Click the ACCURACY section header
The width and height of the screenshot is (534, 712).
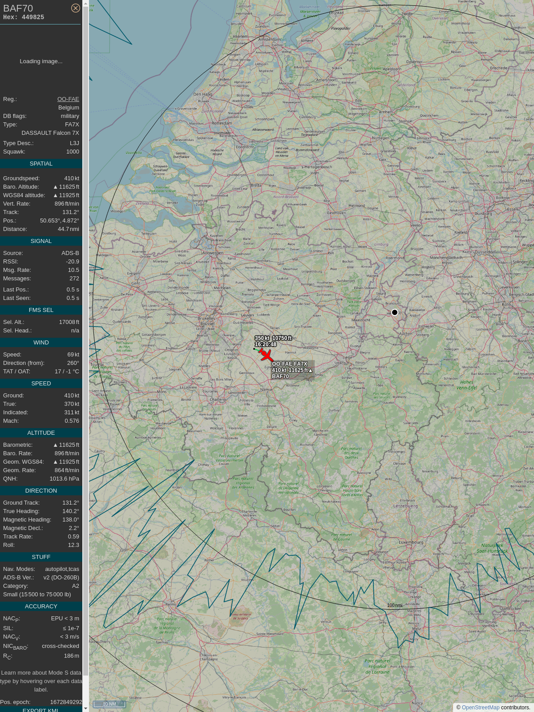pos(41,607)
